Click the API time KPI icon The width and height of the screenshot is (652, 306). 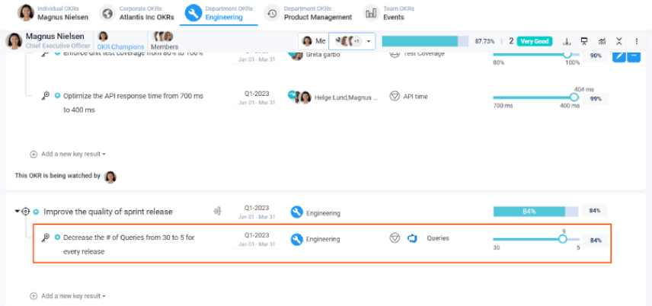395,97
